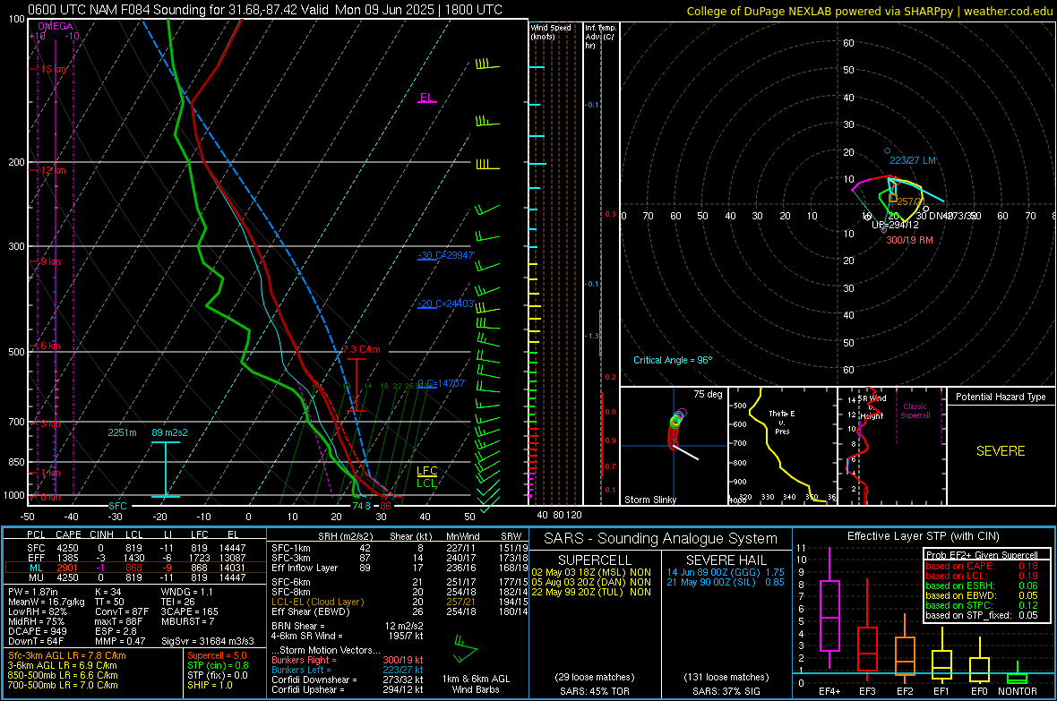Click the Sfc-3km AGL LR = 7.8 C/km line

[67, 655]
